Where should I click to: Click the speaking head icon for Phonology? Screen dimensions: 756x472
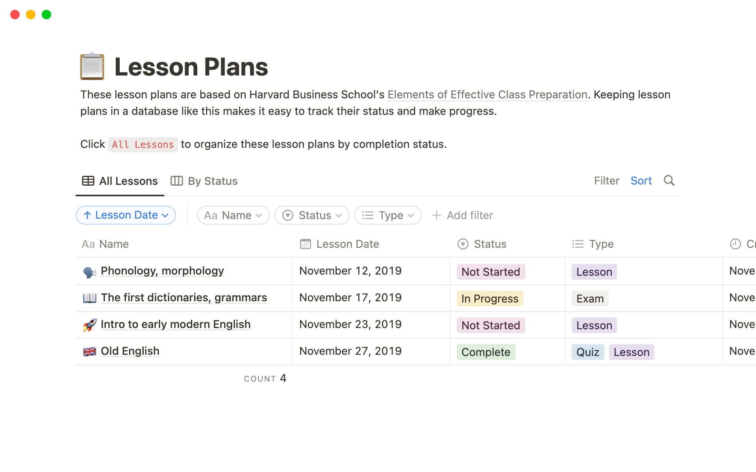(89, 272)
